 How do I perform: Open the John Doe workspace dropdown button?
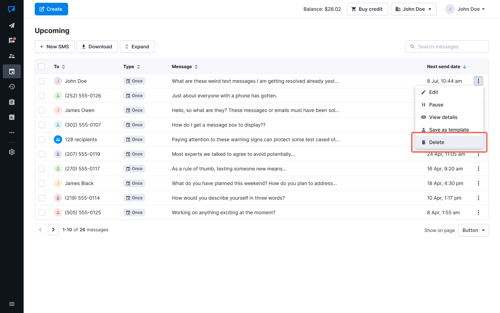coord(414,9)
